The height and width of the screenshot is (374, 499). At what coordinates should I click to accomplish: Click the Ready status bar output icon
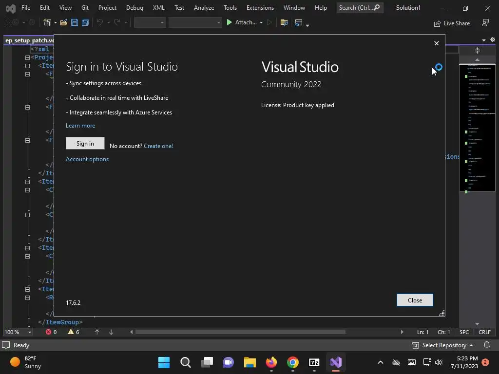[x=6, y=345]
